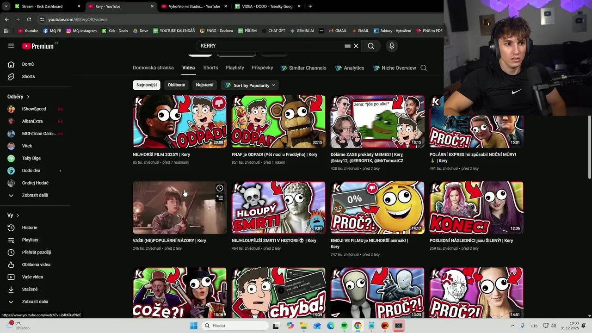
Task: Open Sort by Popularity dropdown
Action: 250,85
